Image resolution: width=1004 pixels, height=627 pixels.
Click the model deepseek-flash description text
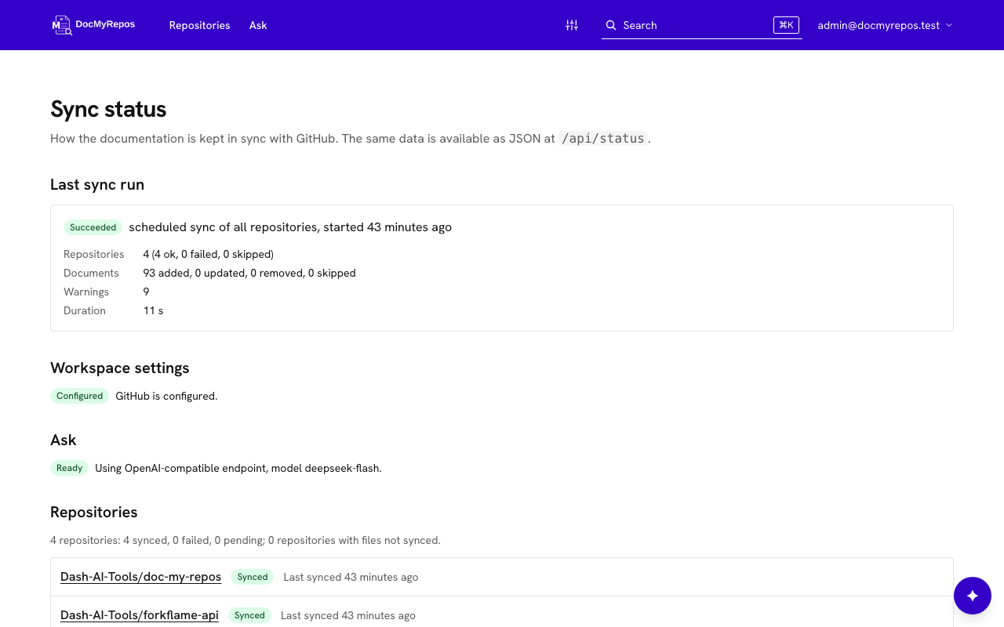point(238,468)
